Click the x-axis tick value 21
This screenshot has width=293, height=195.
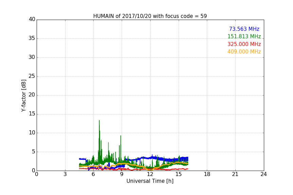click(x=235, y=174)
